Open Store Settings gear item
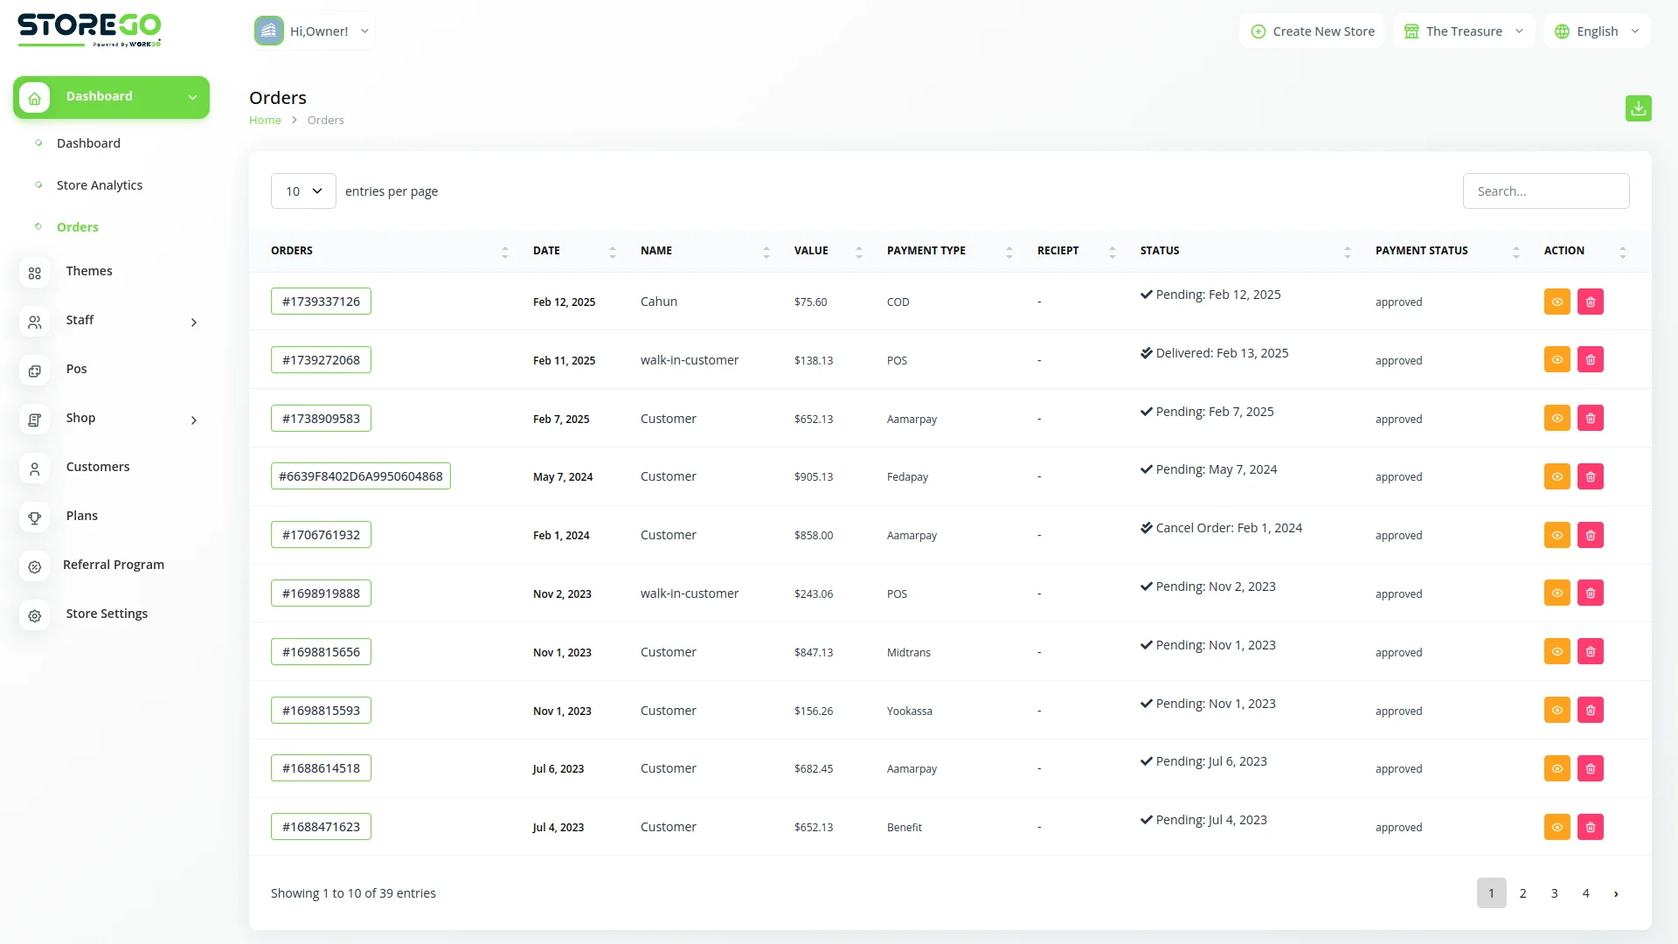The height and width of the screenshot is (944, 1678). [35, 615]
